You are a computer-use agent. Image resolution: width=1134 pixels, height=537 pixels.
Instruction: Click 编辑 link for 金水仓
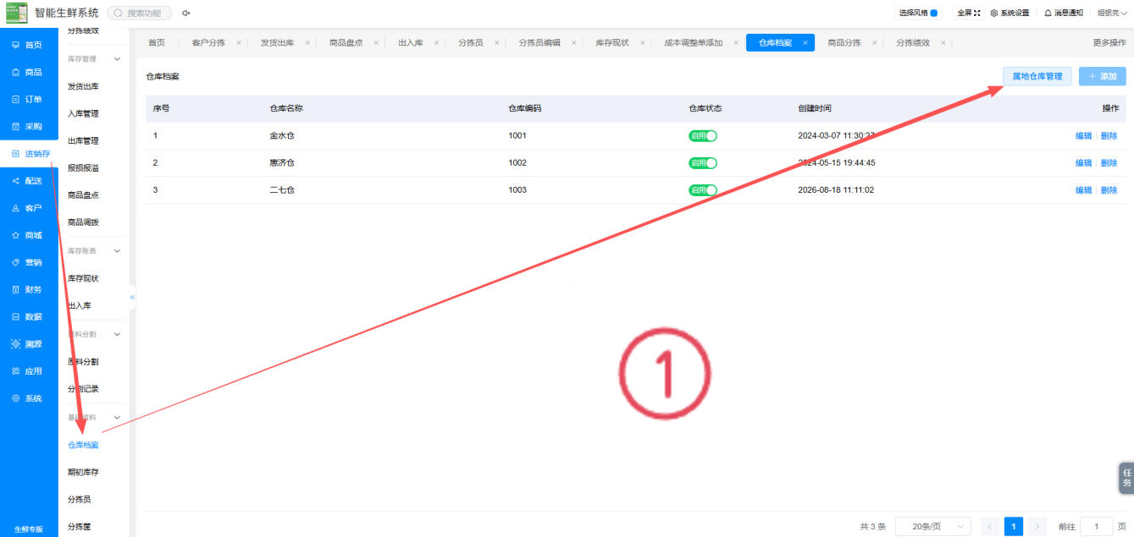pyautogui.click(x=1083, y=136)
